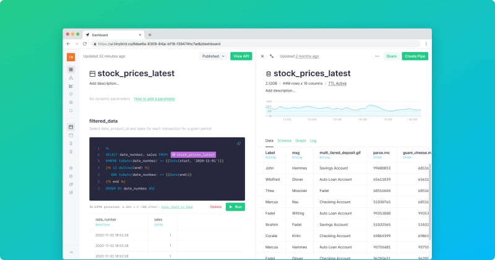Viewport: 495px width, 260px height.
Task: Close the data source panel with X
Action: (262, 56)
